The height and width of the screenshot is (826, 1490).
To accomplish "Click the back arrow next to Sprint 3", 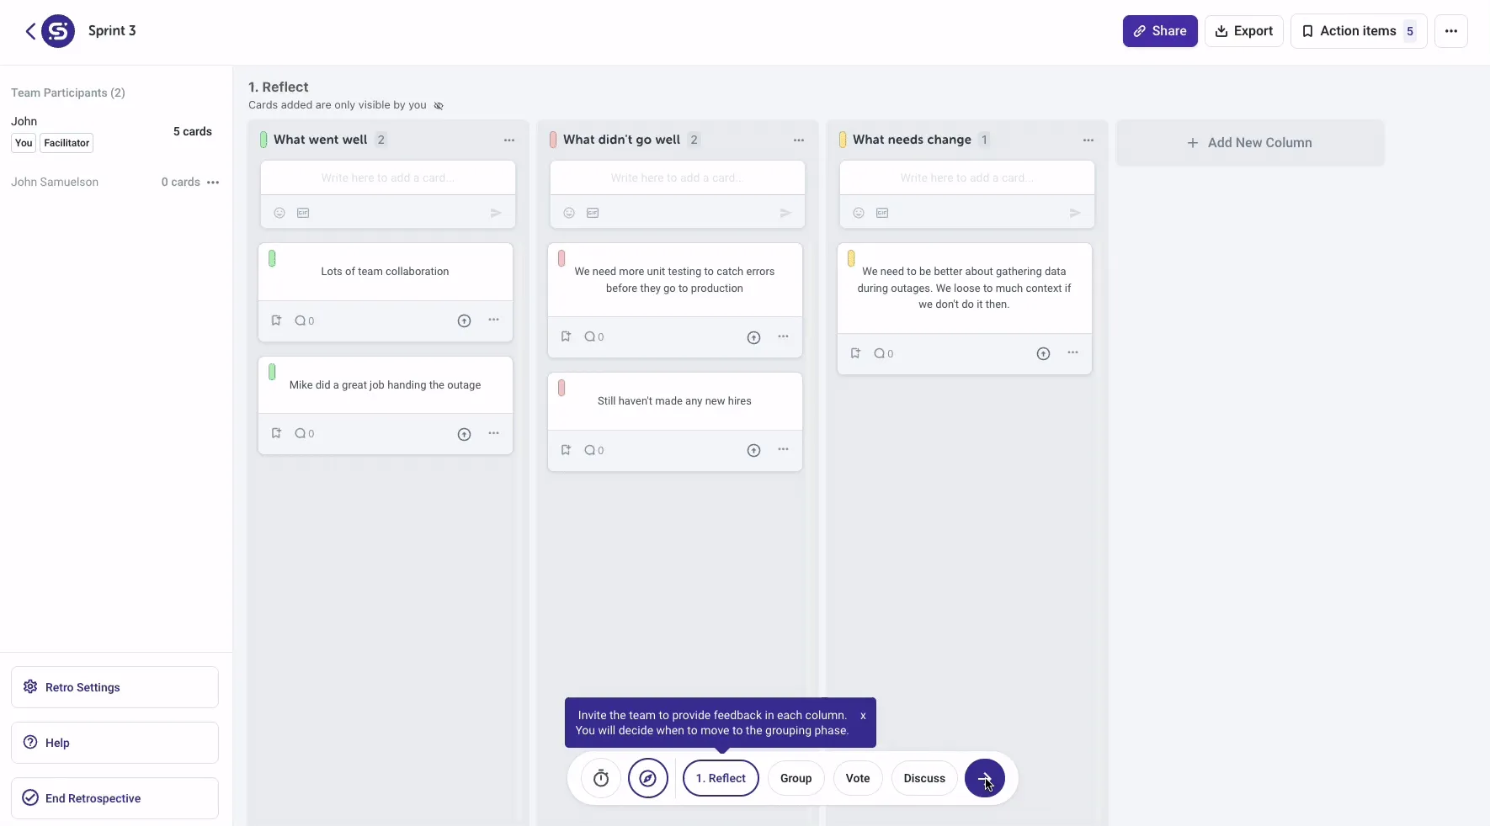I will 30,31.
